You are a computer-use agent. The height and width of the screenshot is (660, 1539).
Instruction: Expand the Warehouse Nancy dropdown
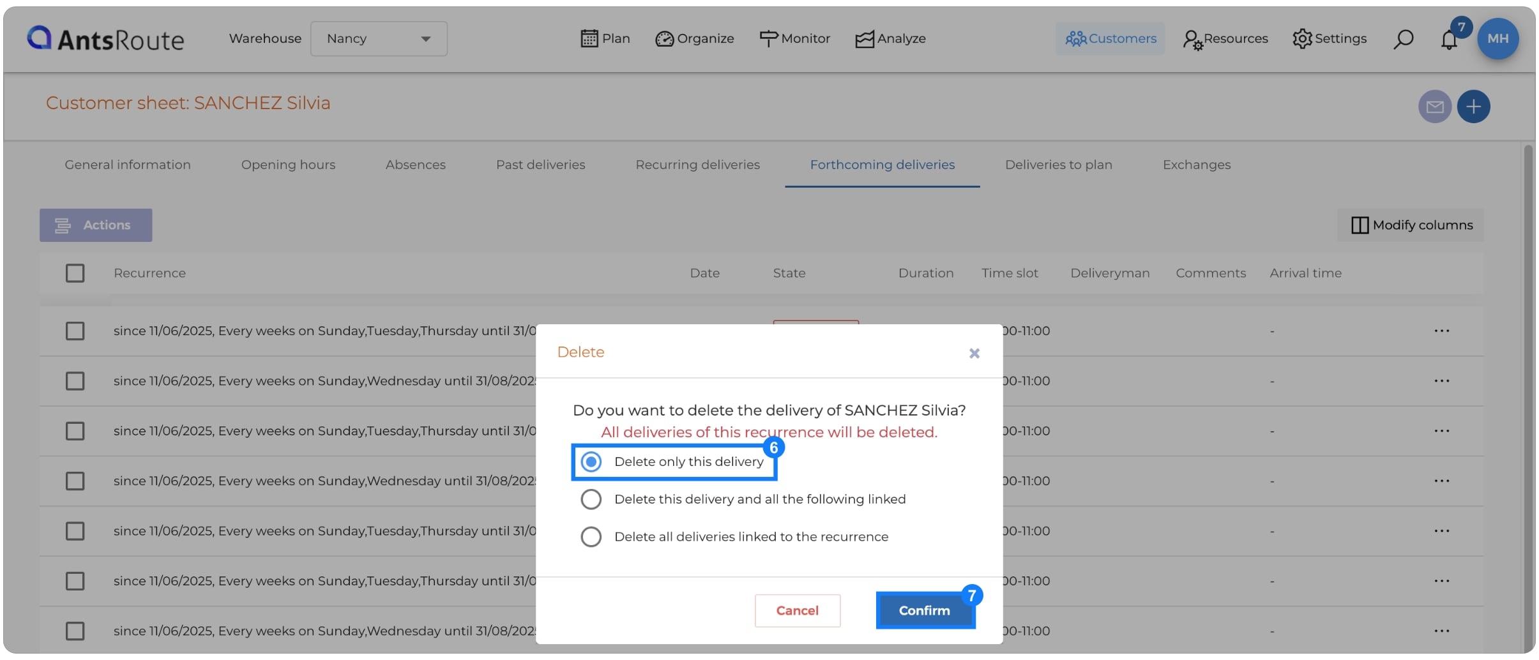click(x=379, y=38)
